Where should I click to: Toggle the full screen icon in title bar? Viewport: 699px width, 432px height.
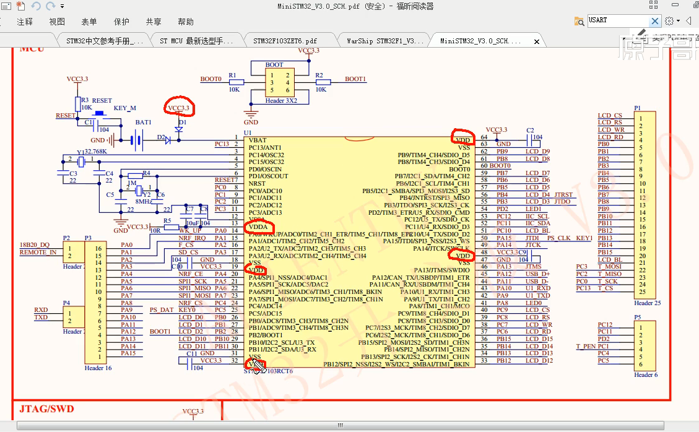point(654,5)
